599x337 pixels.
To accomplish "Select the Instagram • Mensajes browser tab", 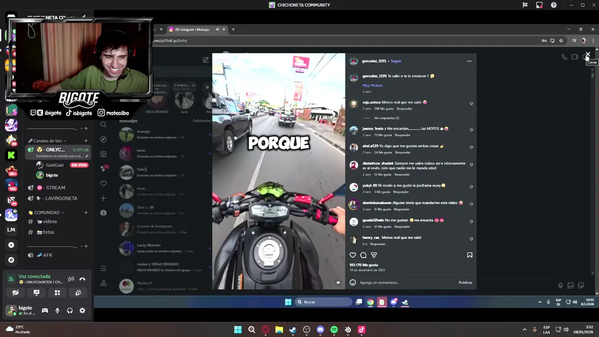I will (197, 29).
